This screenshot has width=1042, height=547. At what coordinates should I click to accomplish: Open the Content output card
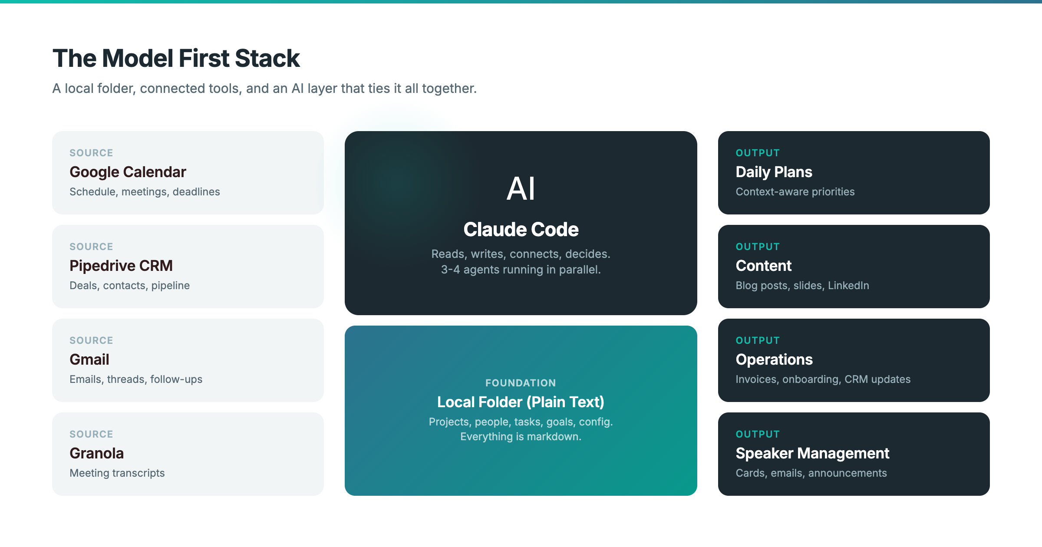(x=853, y=267)
